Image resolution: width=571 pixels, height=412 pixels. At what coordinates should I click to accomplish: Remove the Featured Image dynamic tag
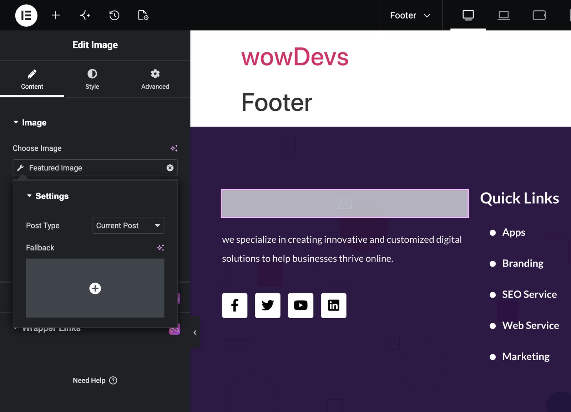pos(170,168)
